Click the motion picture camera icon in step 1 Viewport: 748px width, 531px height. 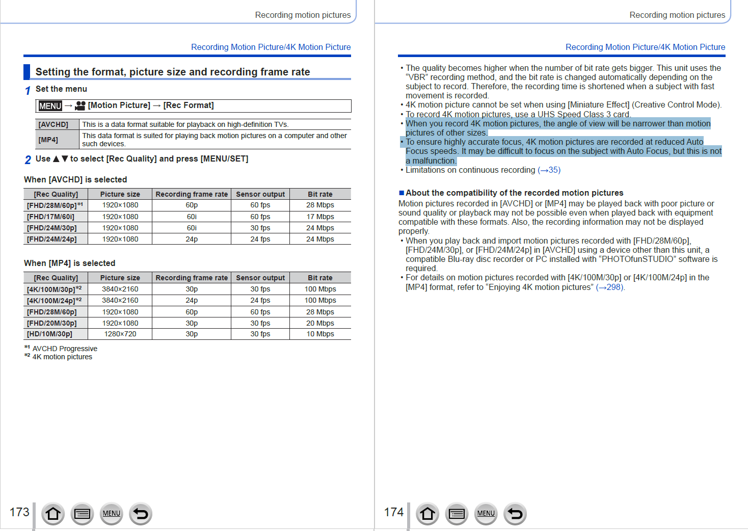pos(80,105)
